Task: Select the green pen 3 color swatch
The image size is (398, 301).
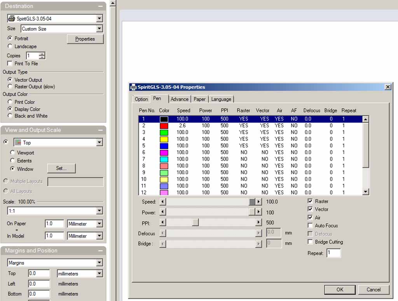Action: point(164,132)
